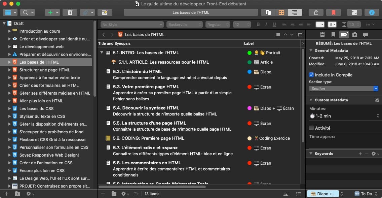Enable the Activité checkbox
Screen dimensions: 382x198
coord(311,128)
